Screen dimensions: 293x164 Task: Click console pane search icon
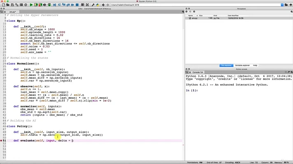[x=291, y=72]
